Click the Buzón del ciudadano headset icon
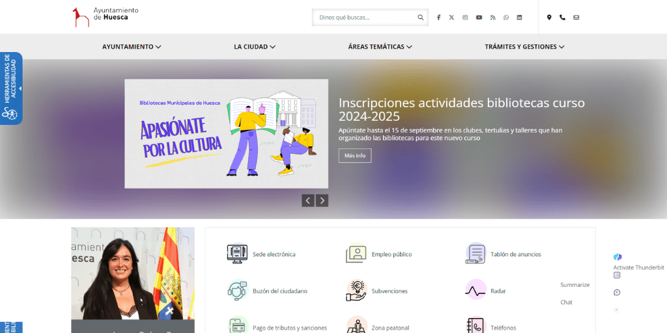The height and width of the screenshot is (333, 667). [x=237, y=291]
